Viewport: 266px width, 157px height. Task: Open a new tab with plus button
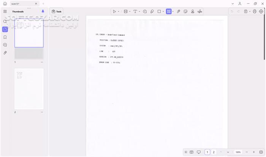43,3
